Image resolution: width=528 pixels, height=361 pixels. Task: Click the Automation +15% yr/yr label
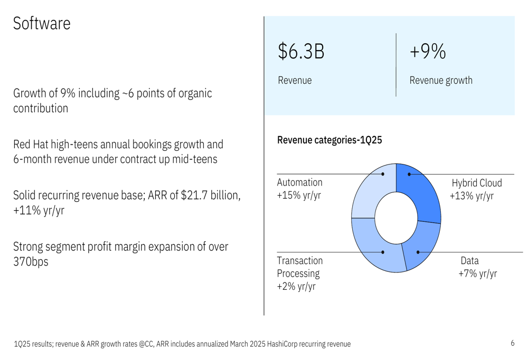click(299, 189)
